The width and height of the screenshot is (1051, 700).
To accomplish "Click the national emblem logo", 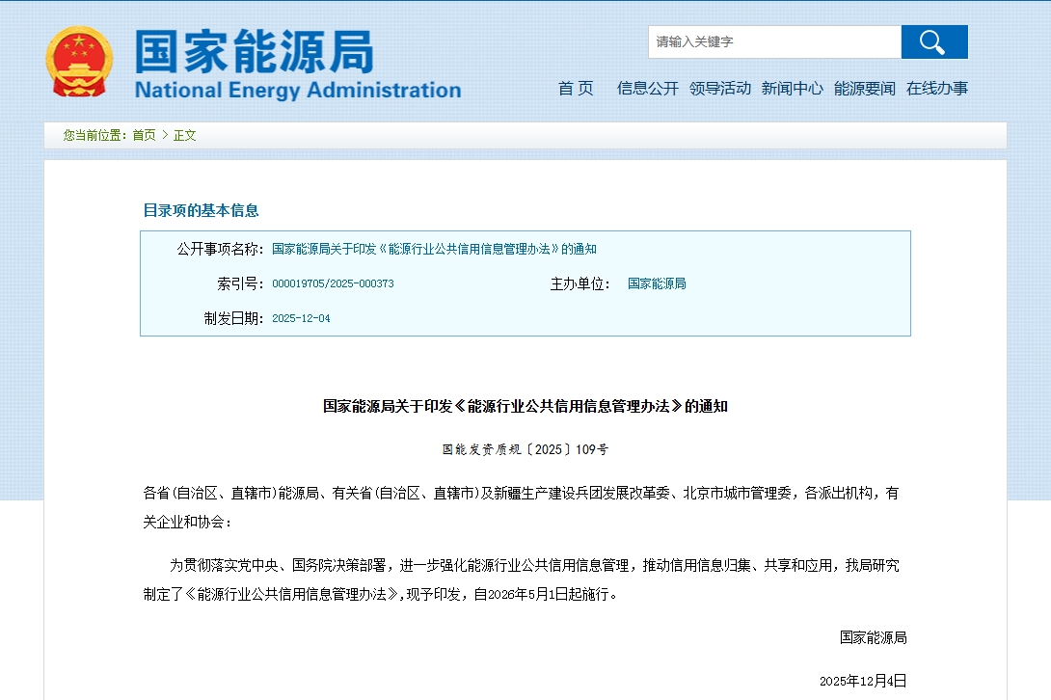I will click(79, 62).
